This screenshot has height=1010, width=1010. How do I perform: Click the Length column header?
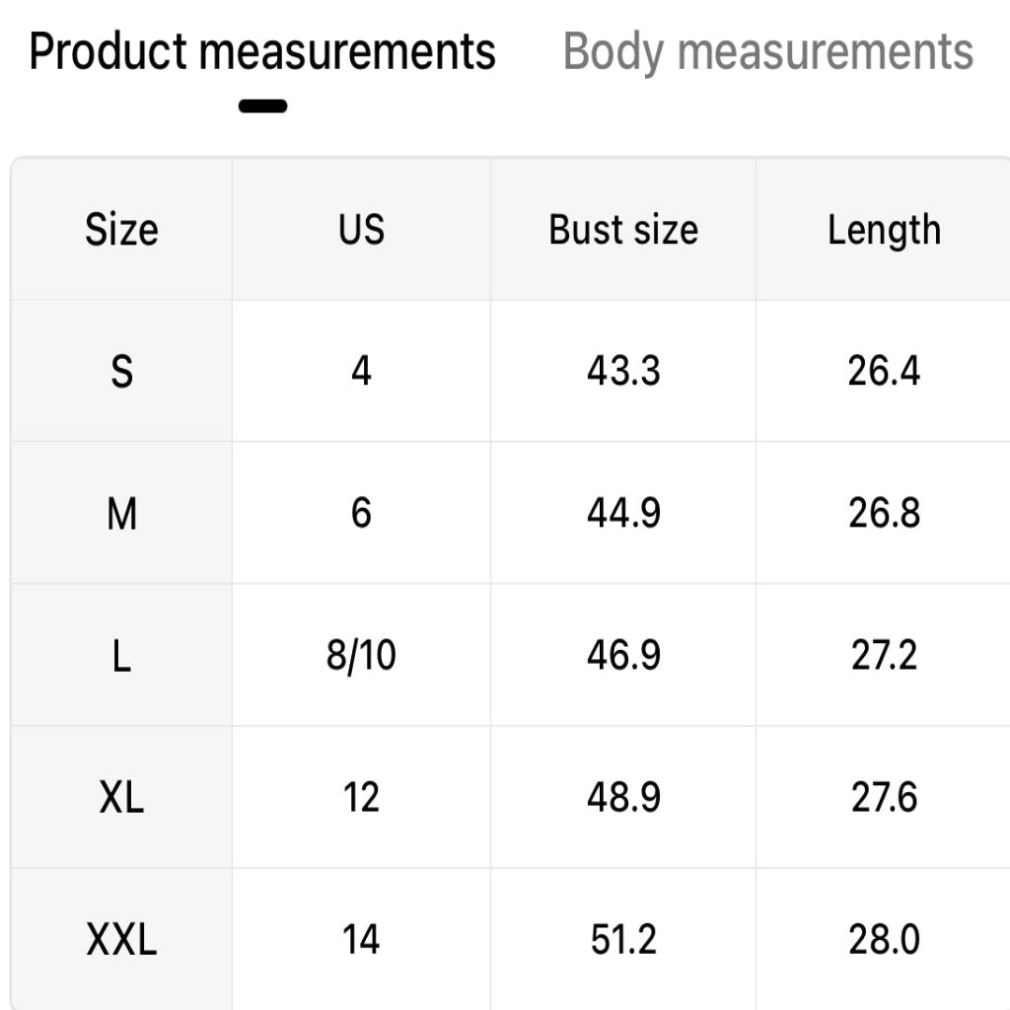pos(885,230)
